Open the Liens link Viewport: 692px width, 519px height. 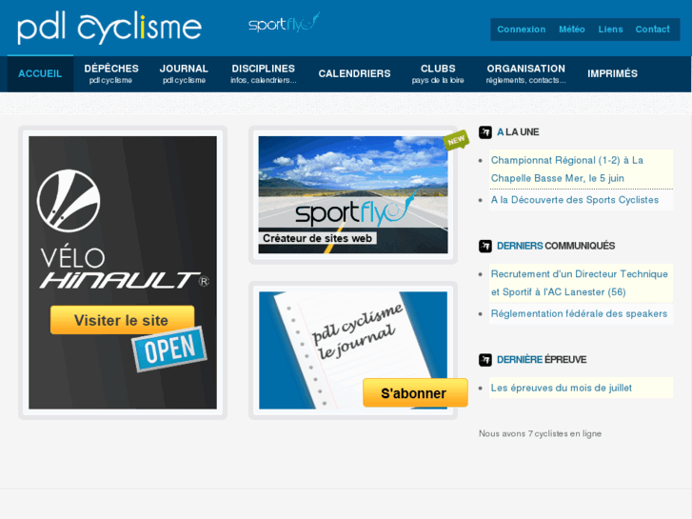coord(610,30)
